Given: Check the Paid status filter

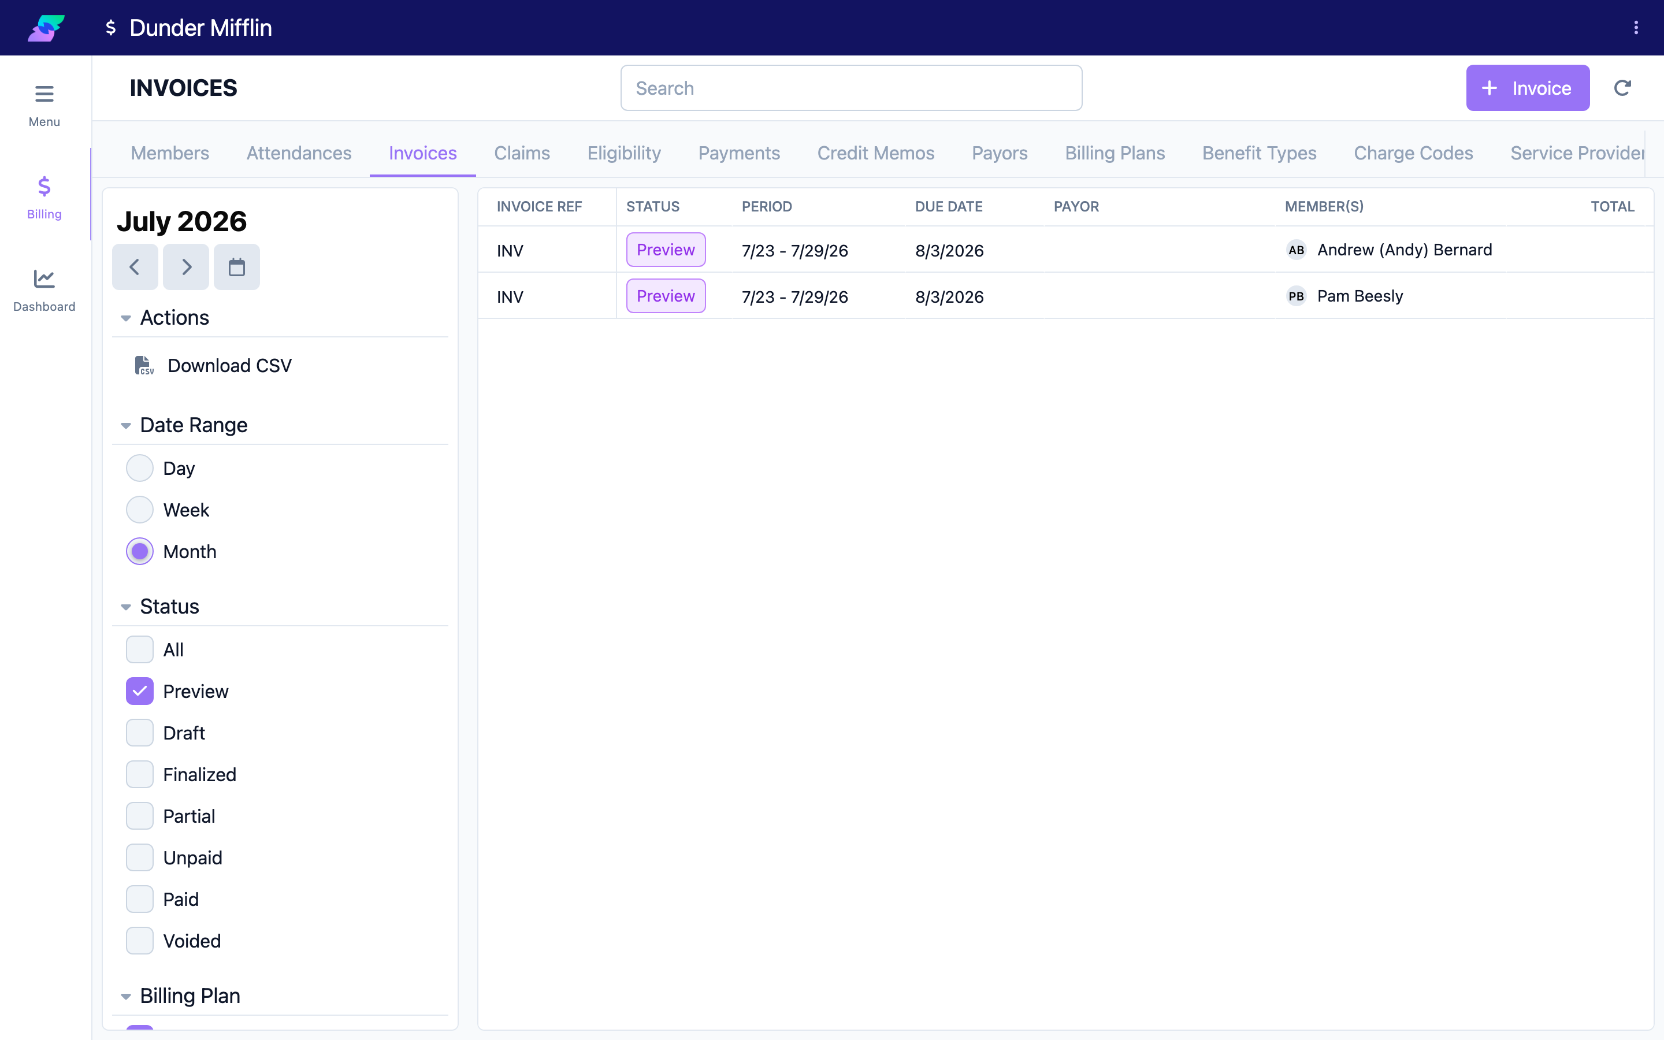Looking at the screenshot, I should tap(140, 899).
